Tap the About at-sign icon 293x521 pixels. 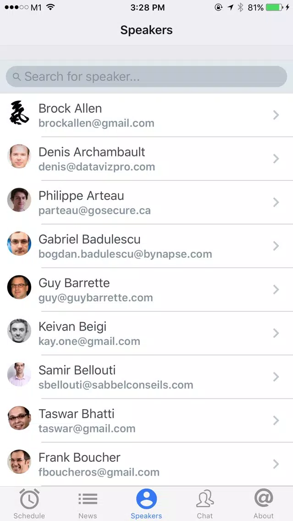tap(264, 498)
